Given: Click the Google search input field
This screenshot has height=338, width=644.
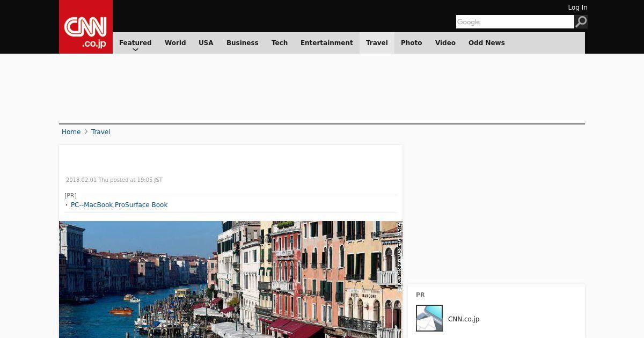Looking at the screenshot, I should [515, 21].
